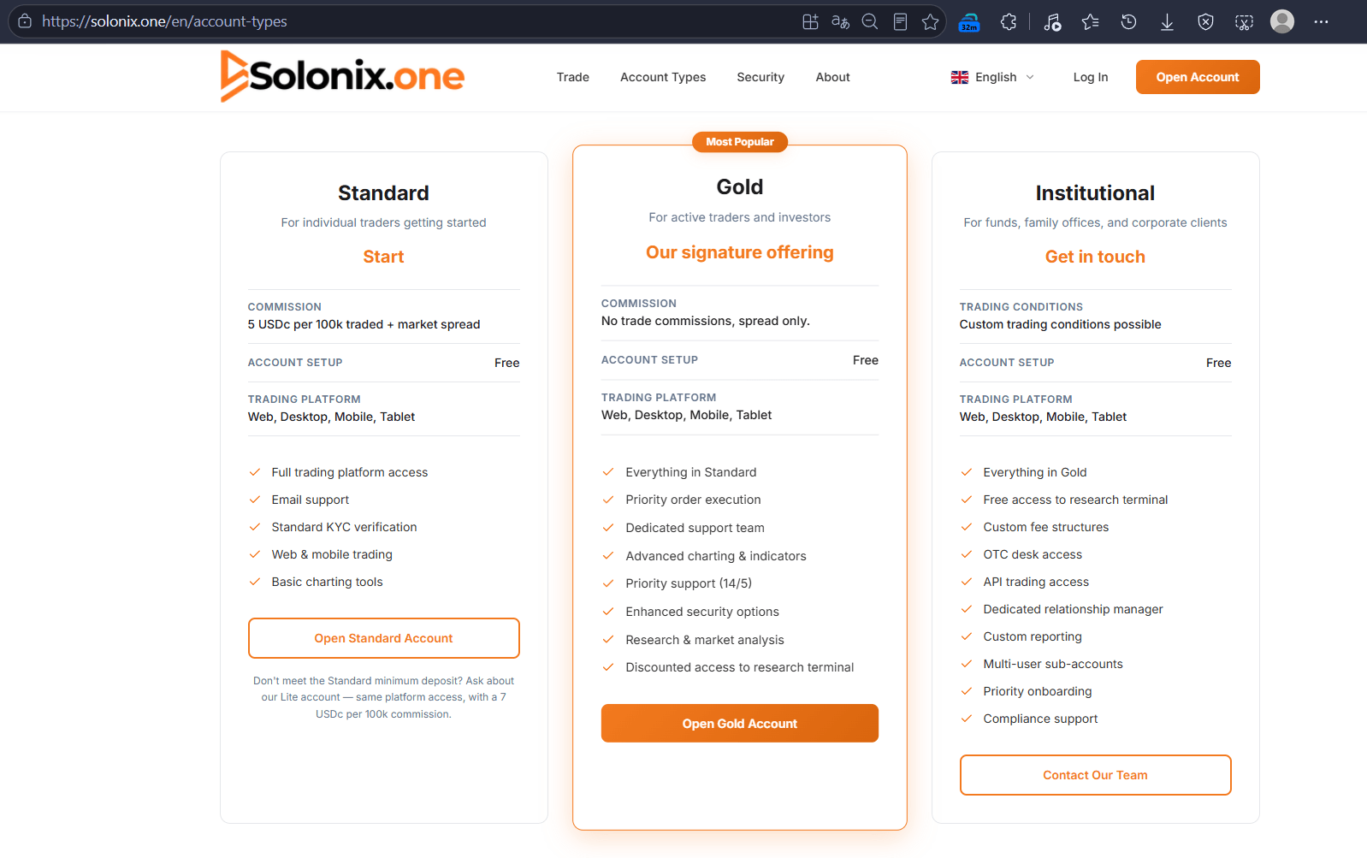Open browser downloads icon
The image size is (1367, 858).
click(1167, 22)
